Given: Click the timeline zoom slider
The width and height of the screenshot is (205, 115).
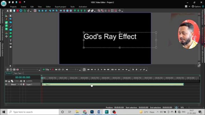Looking at the screenshot, I should pos(29,70).
